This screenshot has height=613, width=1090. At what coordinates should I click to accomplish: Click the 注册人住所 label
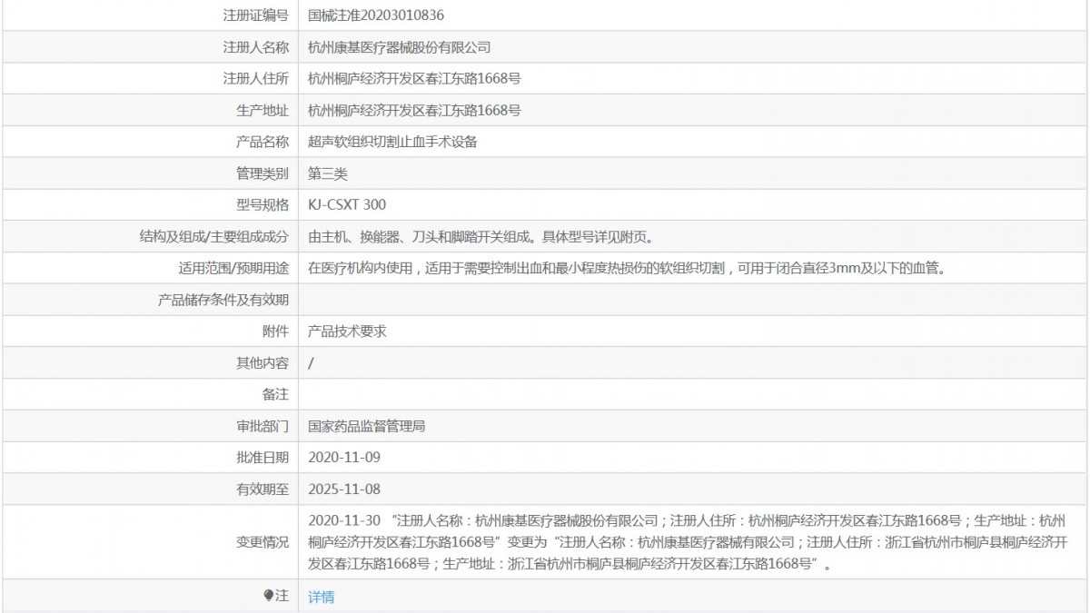256,79
